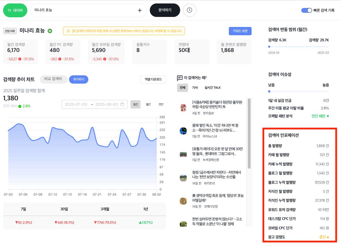Click the weekly search total 1,380
Image resolution: width=341 pixels, height=245 pixels.
[11, 98]
